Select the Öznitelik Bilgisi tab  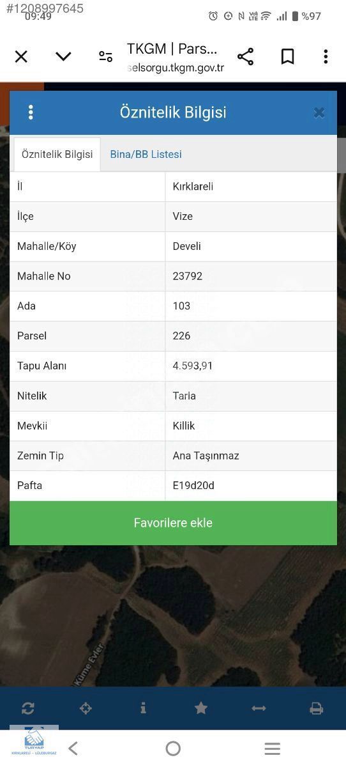[57, 154]
